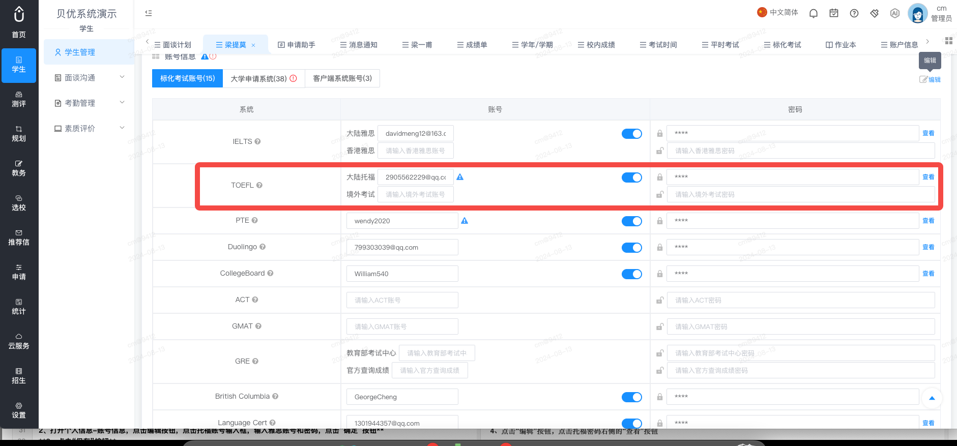The height and width of the screenshot is (446, 957).
Task: View the PTE password via 查看
Action: coord(928,221)
